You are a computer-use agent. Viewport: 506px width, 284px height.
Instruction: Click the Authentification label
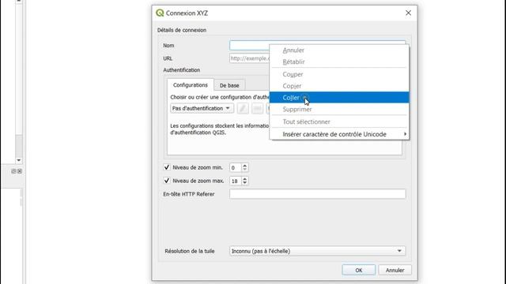181,70
